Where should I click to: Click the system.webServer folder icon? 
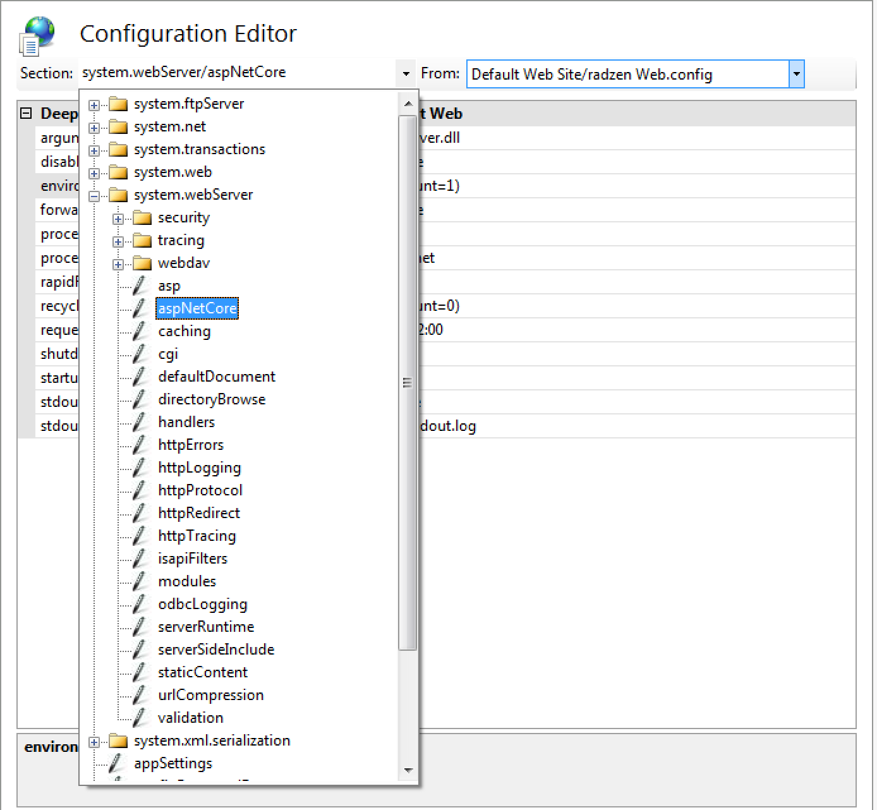[118, 195]
